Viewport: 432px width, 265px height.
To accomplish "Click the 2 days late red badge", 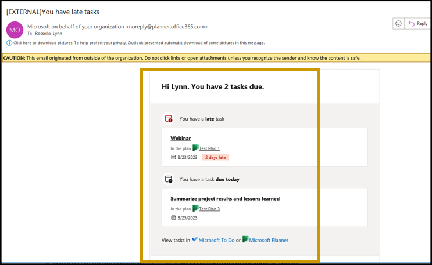I will 216,157.
